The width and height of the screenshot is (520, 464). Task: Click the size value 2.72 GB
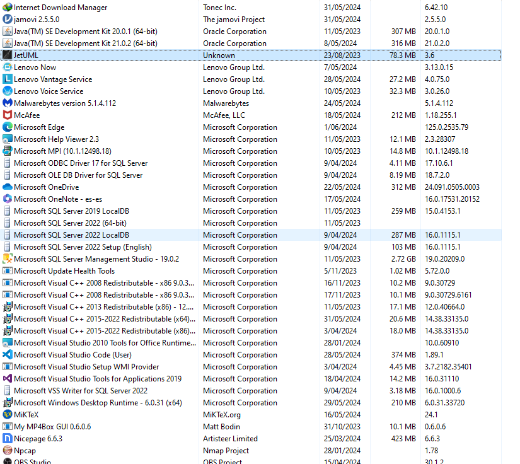point(403,259)
